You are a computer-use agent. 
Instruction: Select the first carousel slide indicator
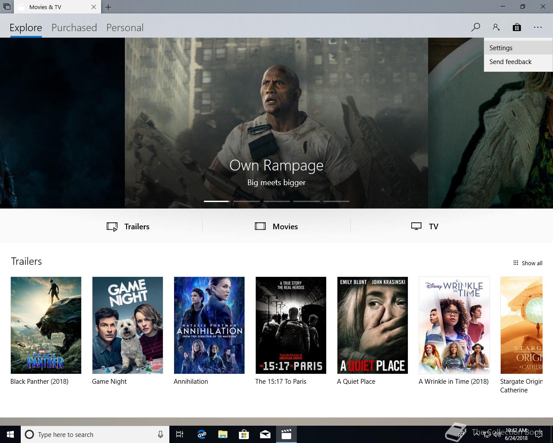coord(216,201)
